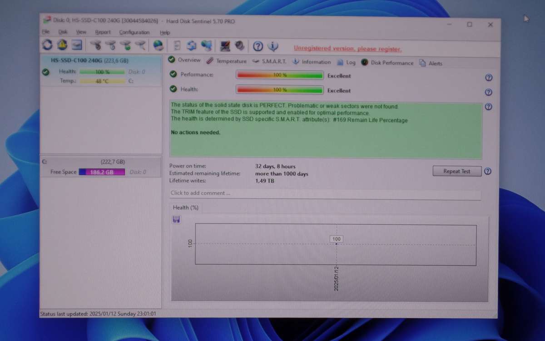
Task: Click the monitor/display settings toolbar icon
Action: (x=224, y=45)
